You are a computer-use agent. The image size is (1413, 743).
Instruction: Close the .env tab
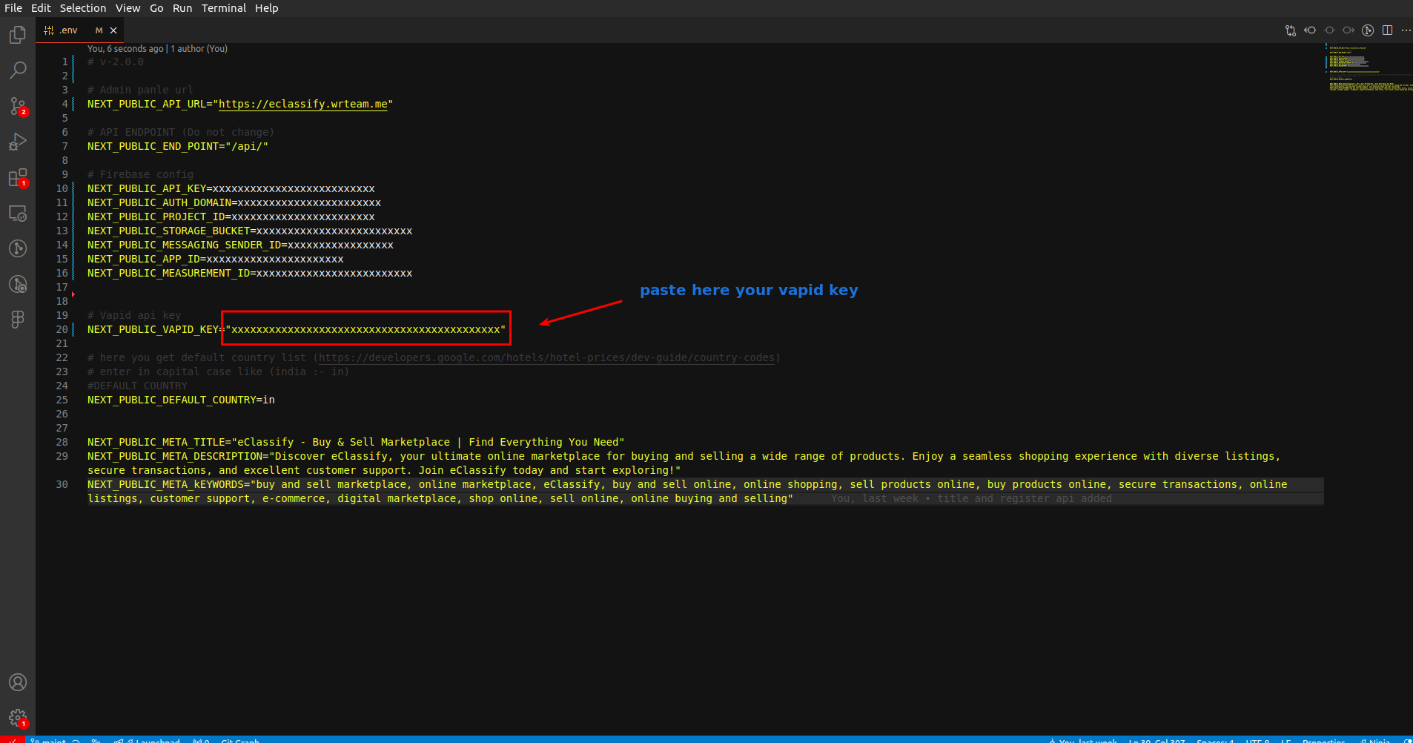(113, 30)
